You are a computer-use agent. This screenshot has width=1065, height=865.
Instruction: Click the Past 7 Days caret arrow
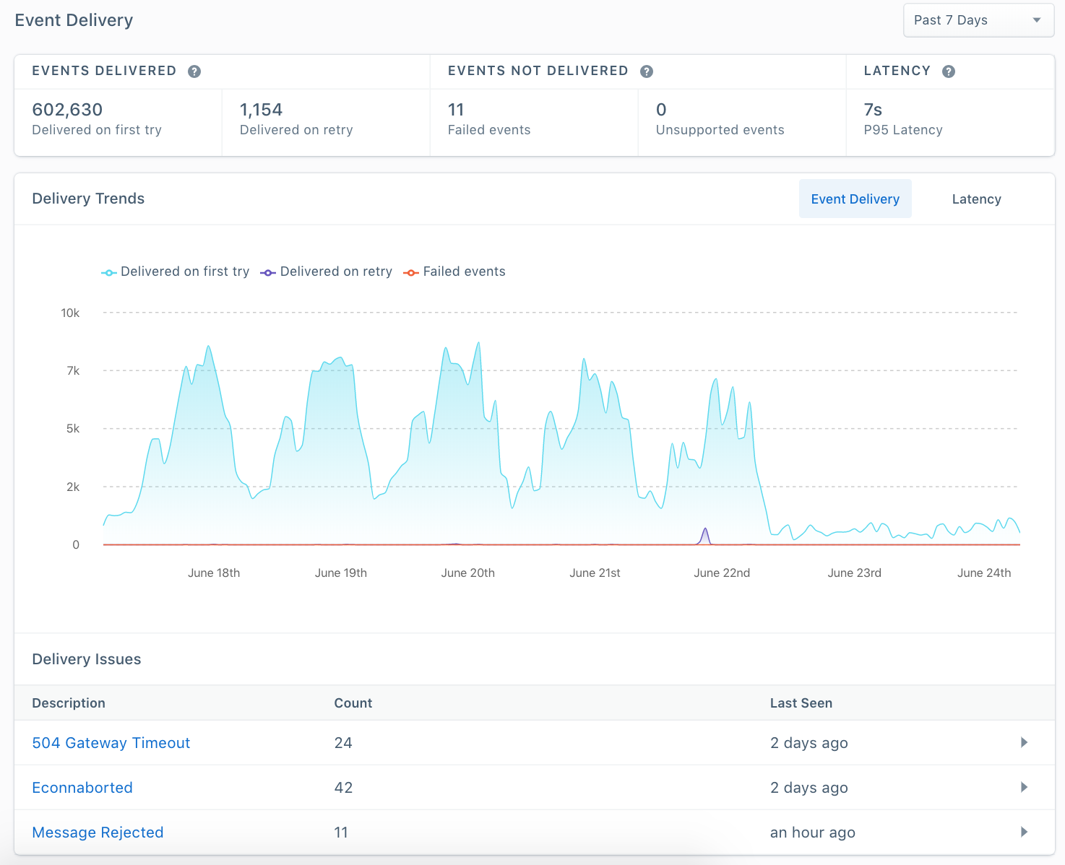tap(1036, 19)
